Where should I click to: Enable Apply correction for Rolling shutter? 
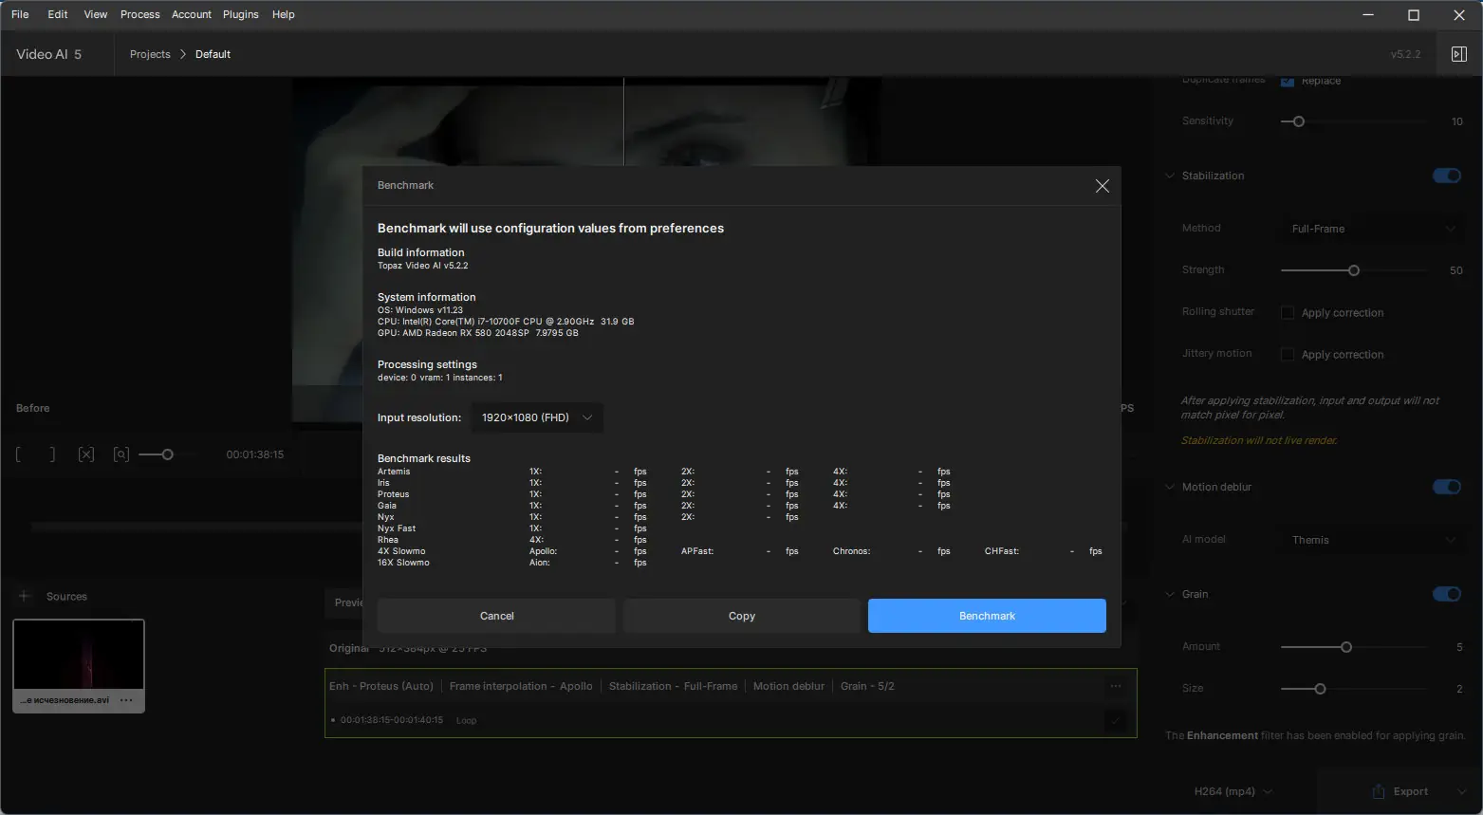[x=1287, y=312]
